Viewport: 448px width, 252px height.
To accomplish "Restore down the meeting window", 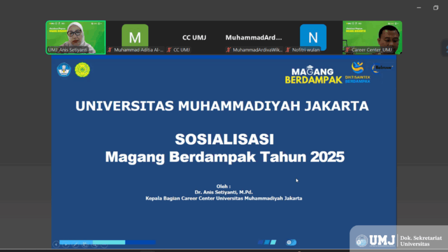I will (x=436, y=8).
